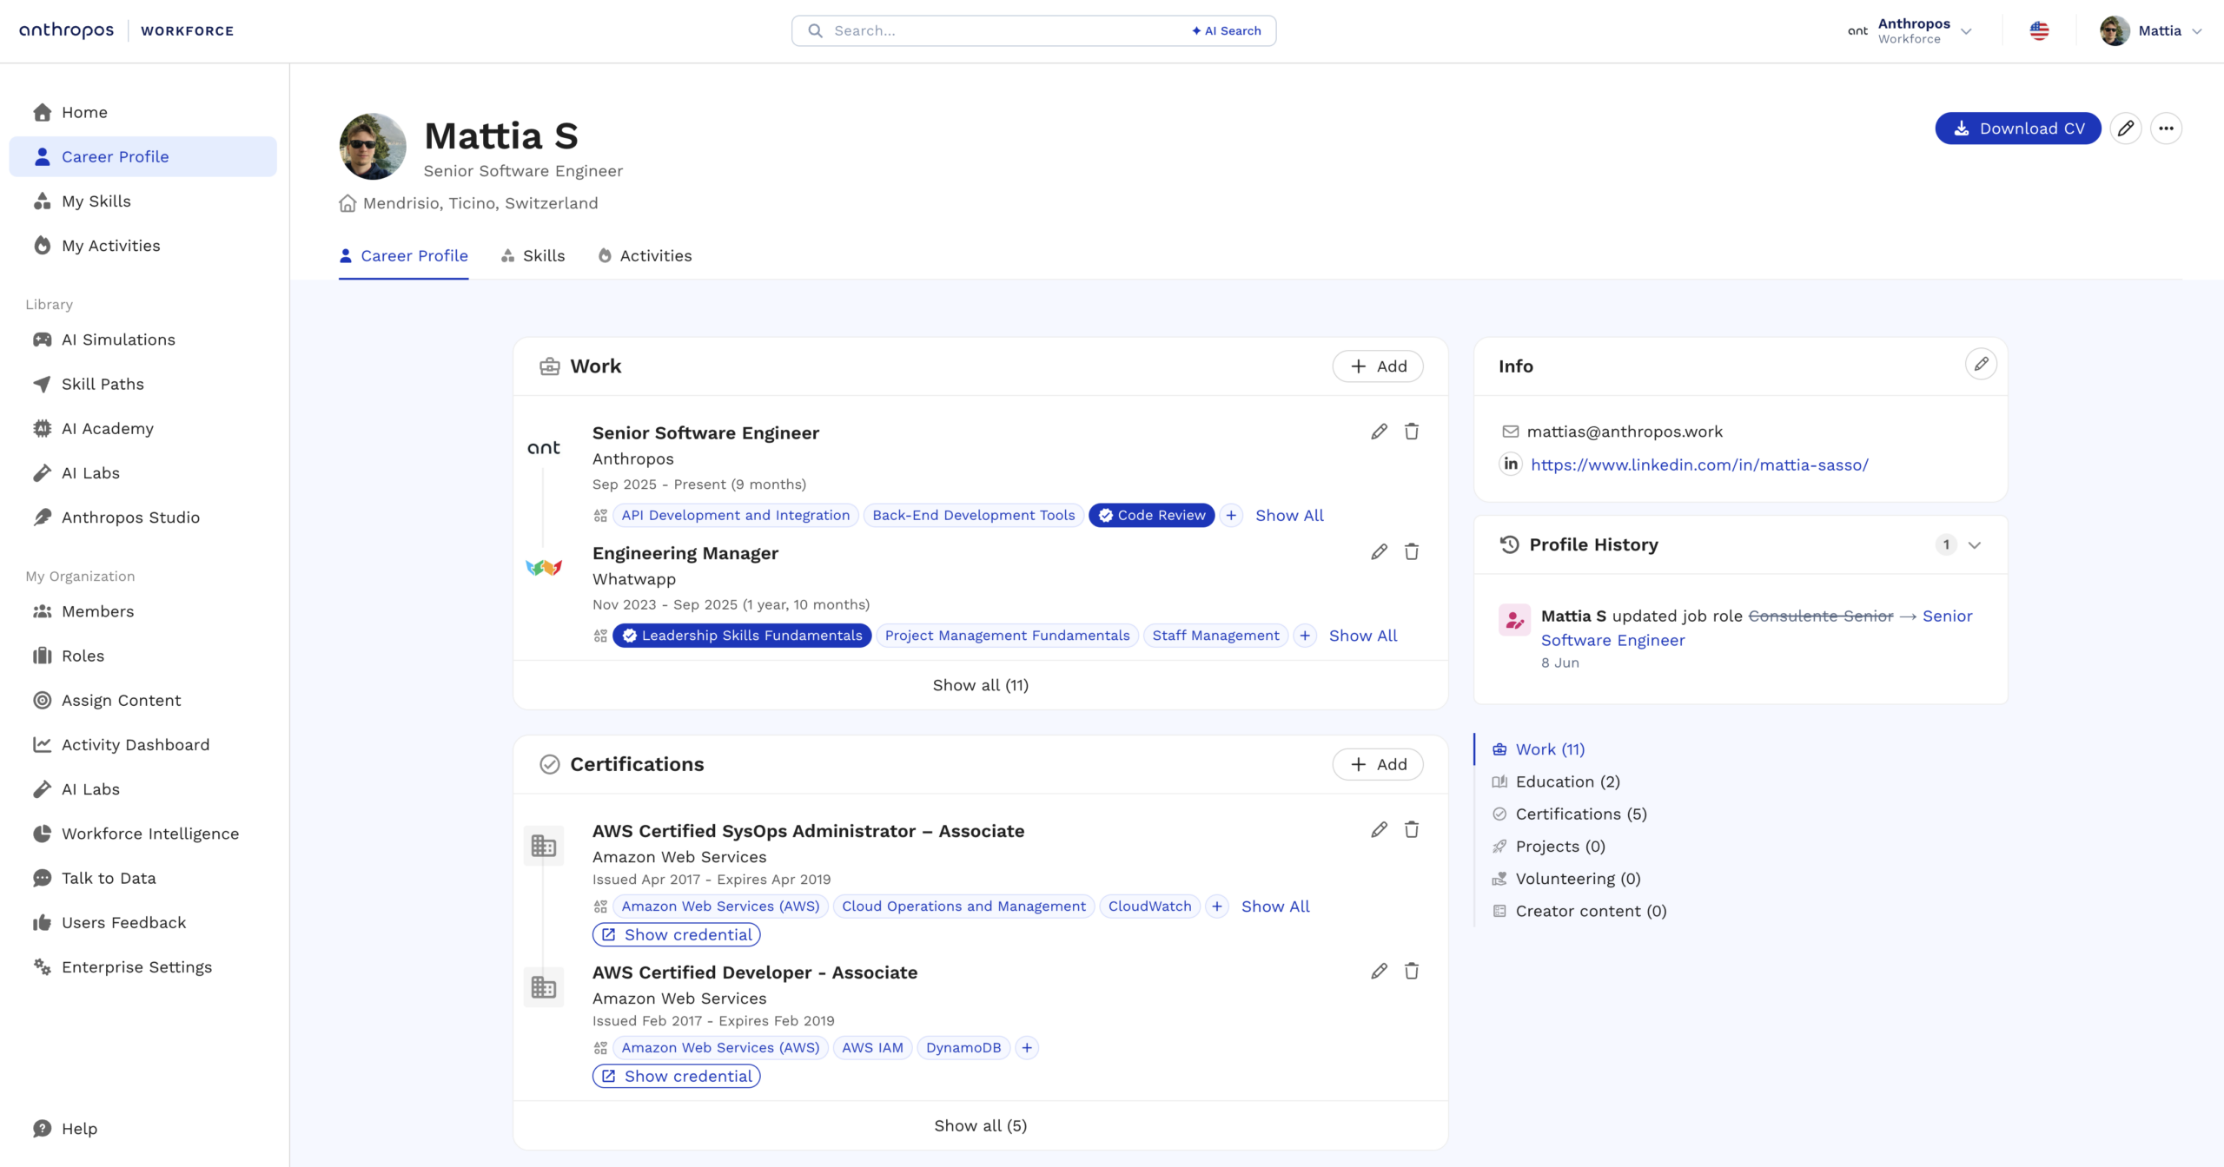Show All skills for Senior Software Engineer
2224x1167 pixels.
[x=1289, y=516]
